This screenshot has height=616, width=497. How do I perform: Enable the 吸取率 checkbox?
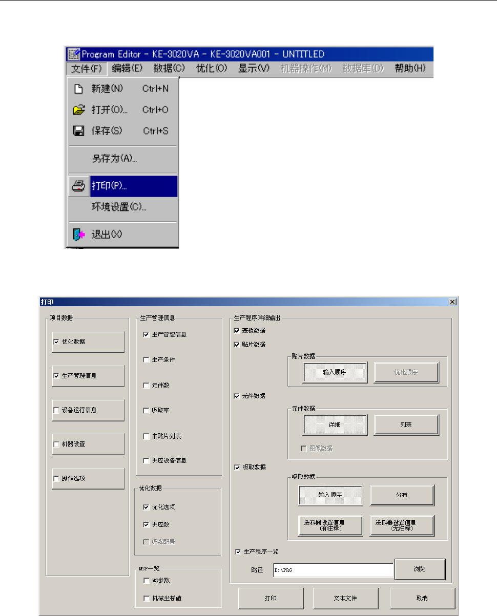[x=147, y=410]
